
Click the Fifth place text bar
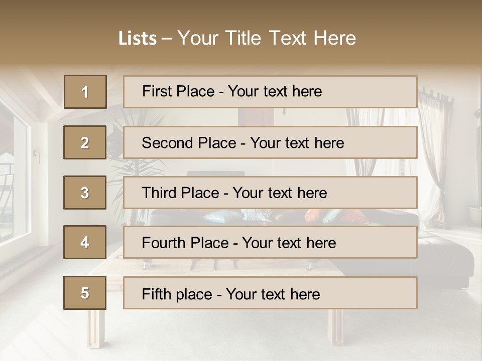coord(270,293)
